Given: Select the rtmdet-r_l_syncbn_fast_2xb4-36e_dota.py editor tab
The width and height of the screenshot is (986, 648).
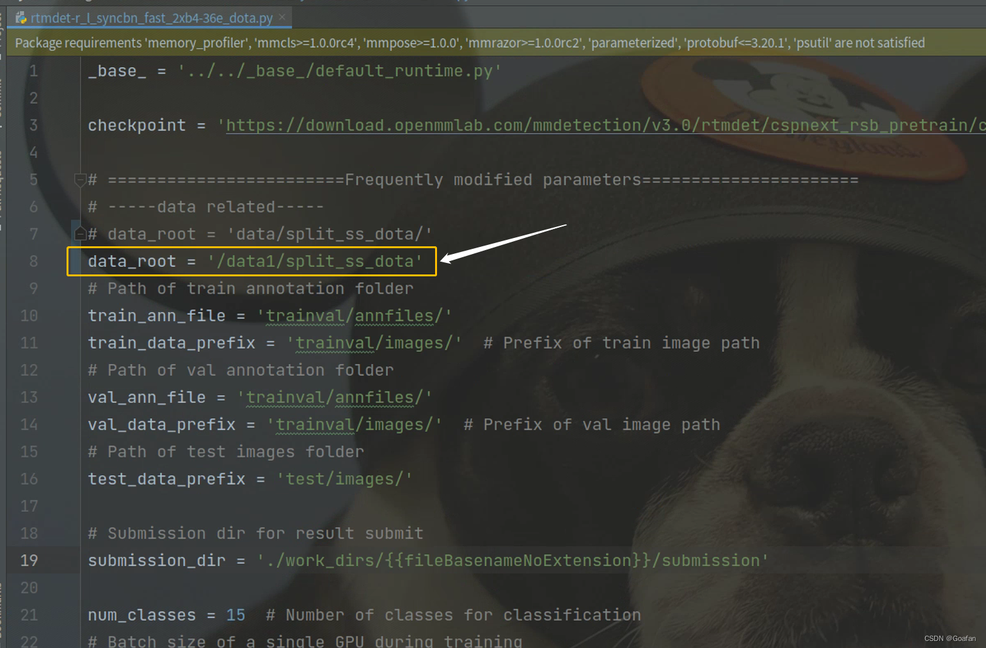Looking at the screenshot, I should coord(151,18).
